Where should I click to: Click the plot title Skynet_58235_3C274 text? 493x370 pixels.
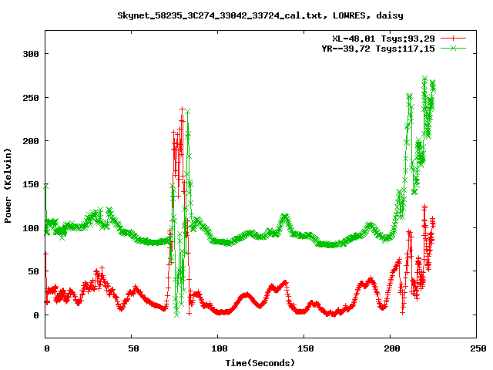(260, 15)
